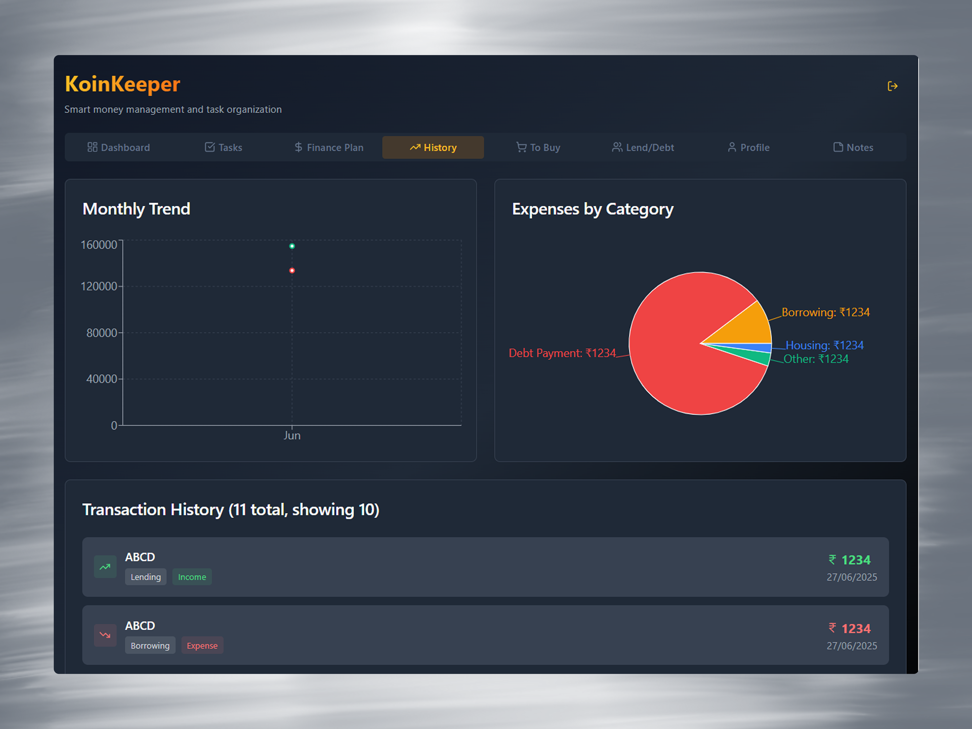Switch to the History tab
Image resolution: width=972 pixels, height=729 pixels.
(433, 148)
